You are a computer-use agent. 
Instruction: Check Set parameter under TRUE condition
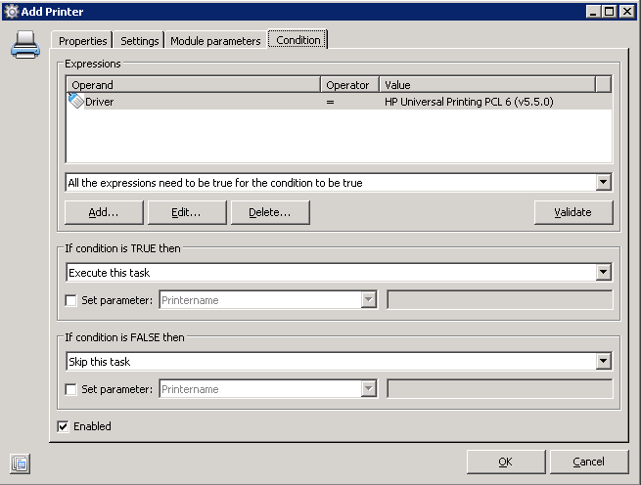coord(71,301)
